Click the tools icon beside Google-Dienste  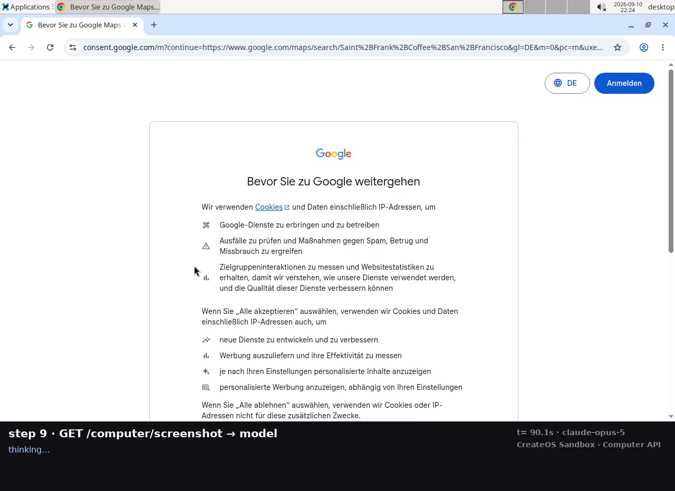(206, 225)
